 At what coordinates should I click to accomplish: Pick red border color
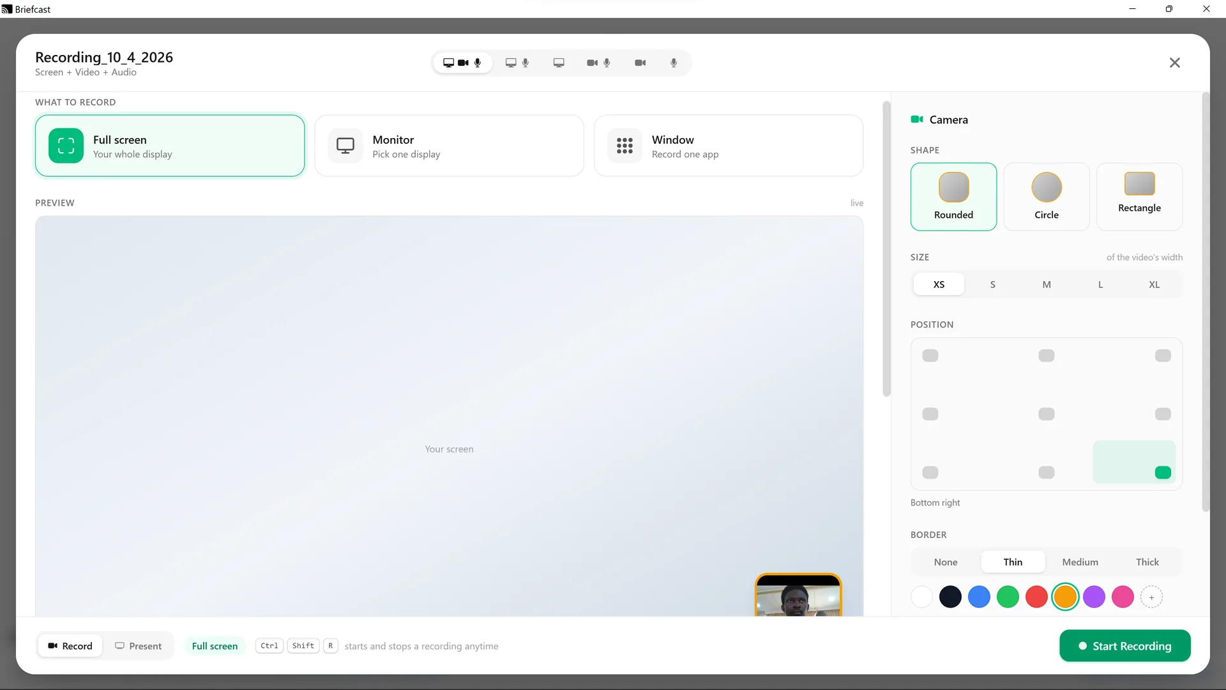coord(1036,597)
